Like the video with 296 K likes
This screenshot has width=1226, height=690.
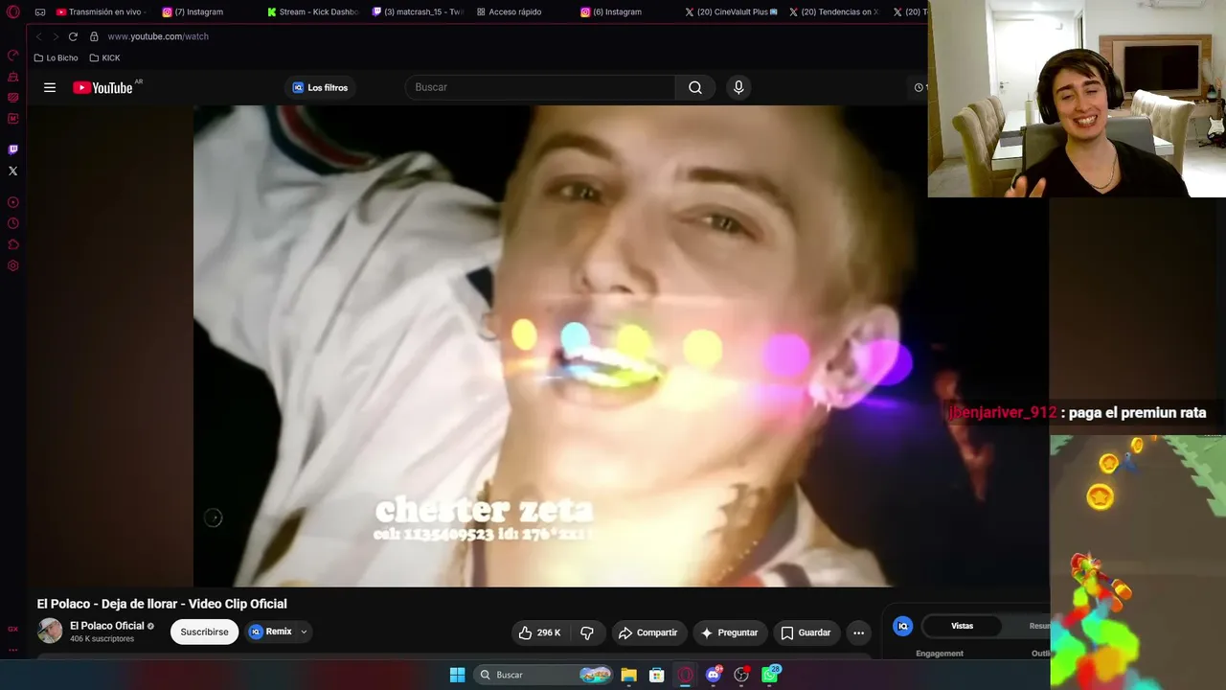[x=539, y=632]
